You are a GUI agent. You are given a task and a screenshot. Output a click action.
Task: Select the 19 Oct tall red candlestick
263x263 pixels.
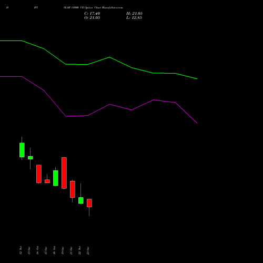(64, 173)
